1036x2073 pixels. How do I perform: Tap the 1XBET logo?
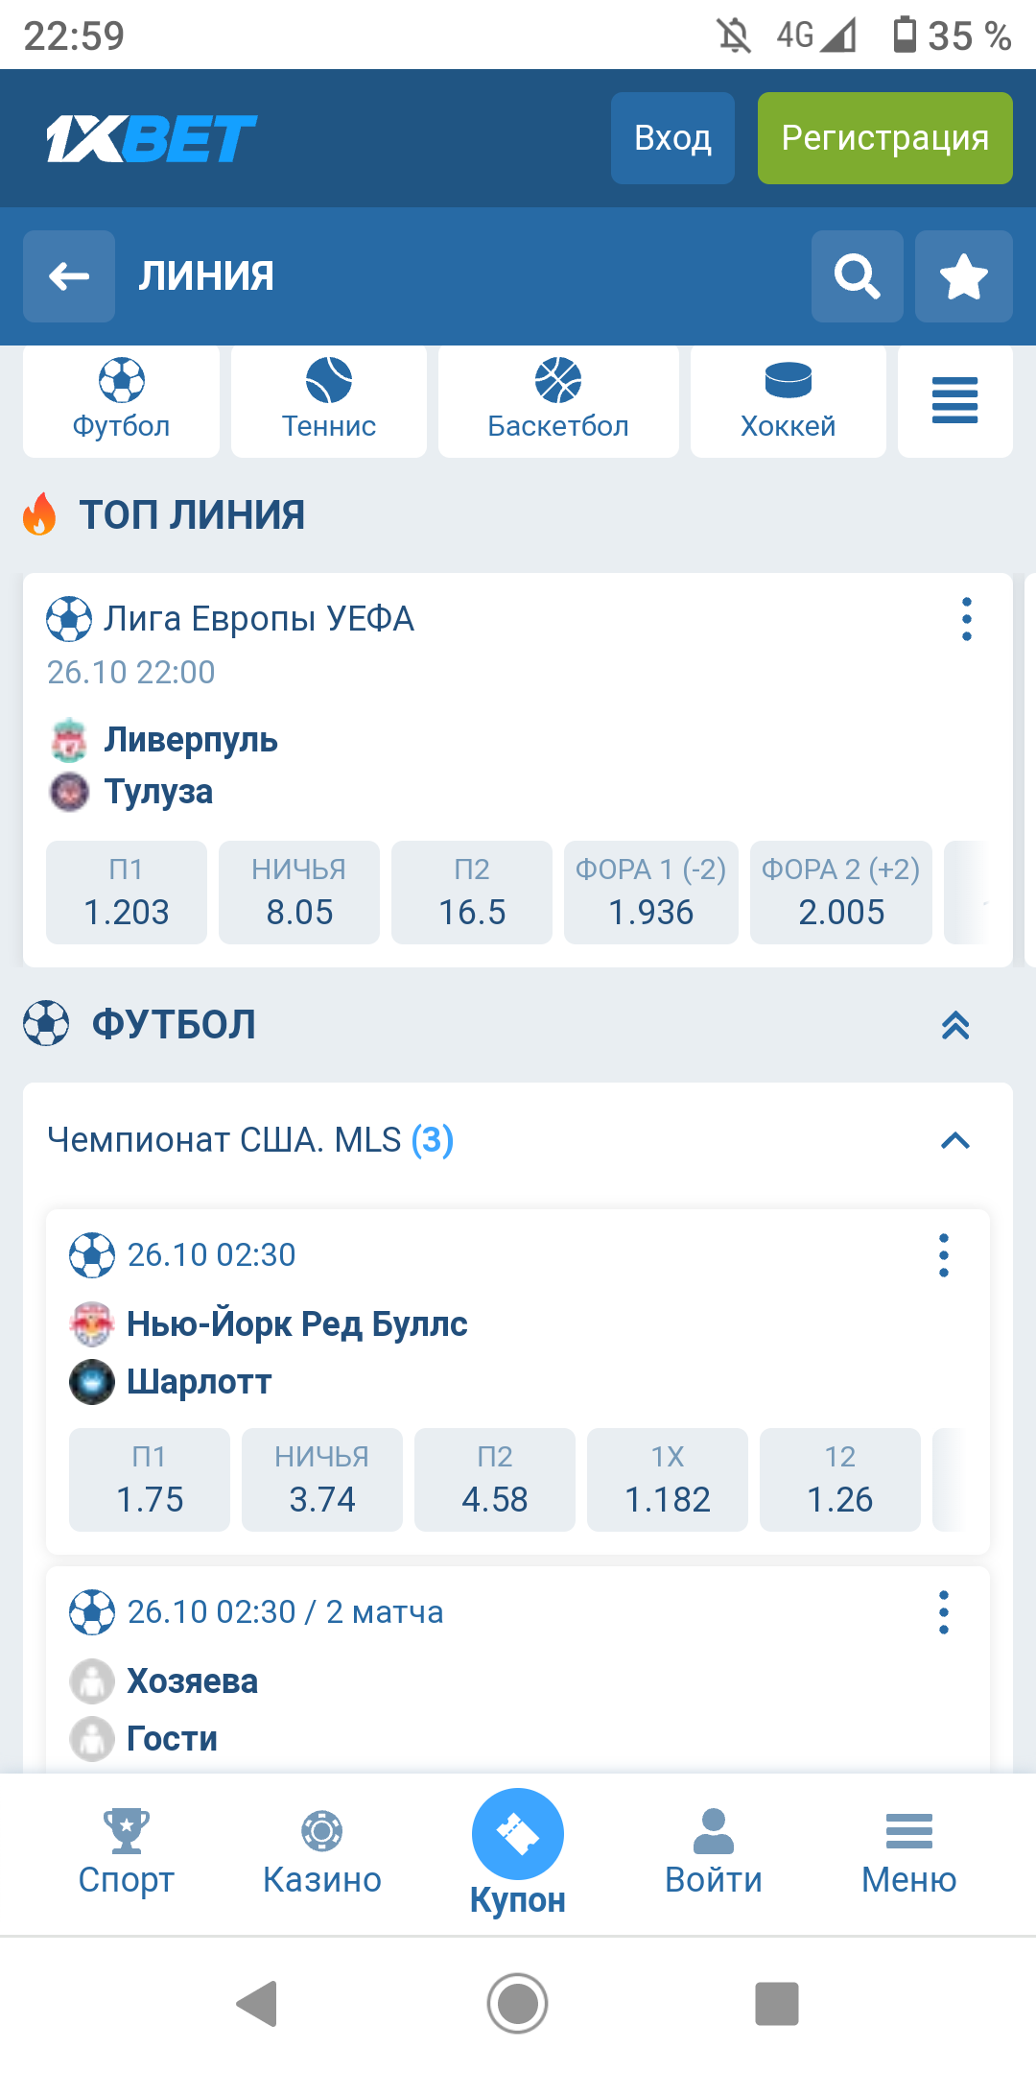(x=152, y=138)
